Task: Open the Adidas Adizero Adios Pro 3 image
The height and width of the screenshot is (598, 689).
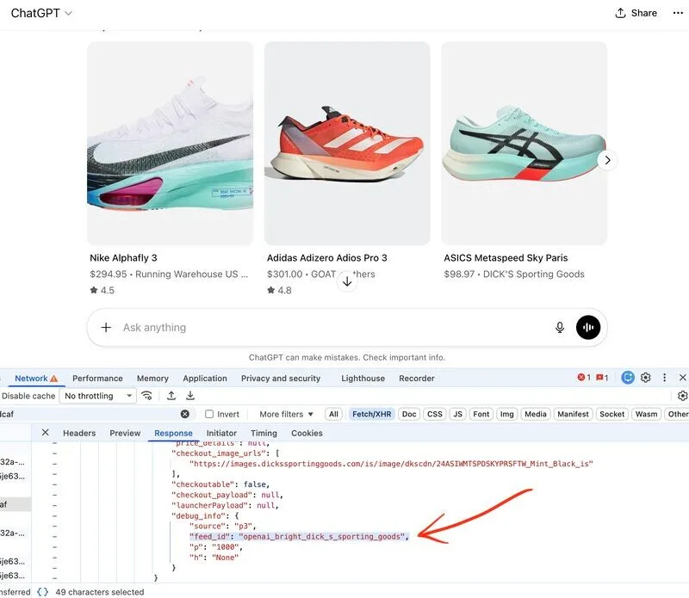Action: (x=347, y=143)
